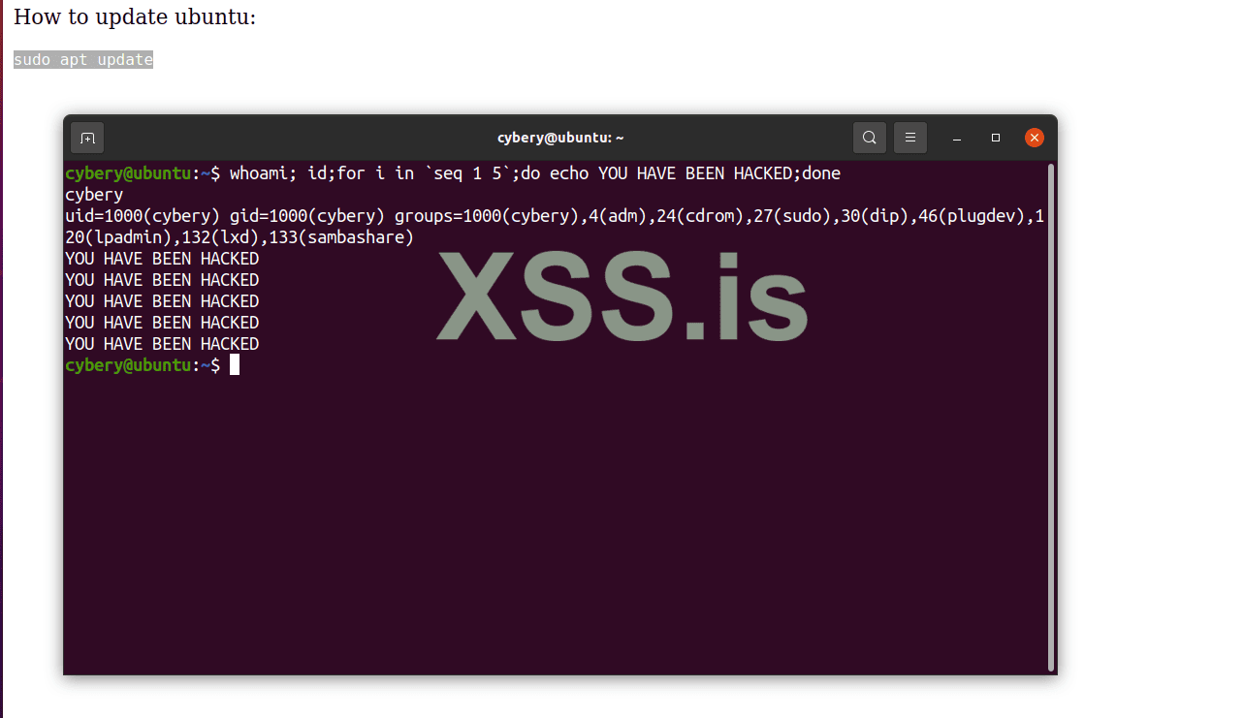Open the terminal hamburger menu
This screenshot has height=718, width=1244.
coord(910,138)
